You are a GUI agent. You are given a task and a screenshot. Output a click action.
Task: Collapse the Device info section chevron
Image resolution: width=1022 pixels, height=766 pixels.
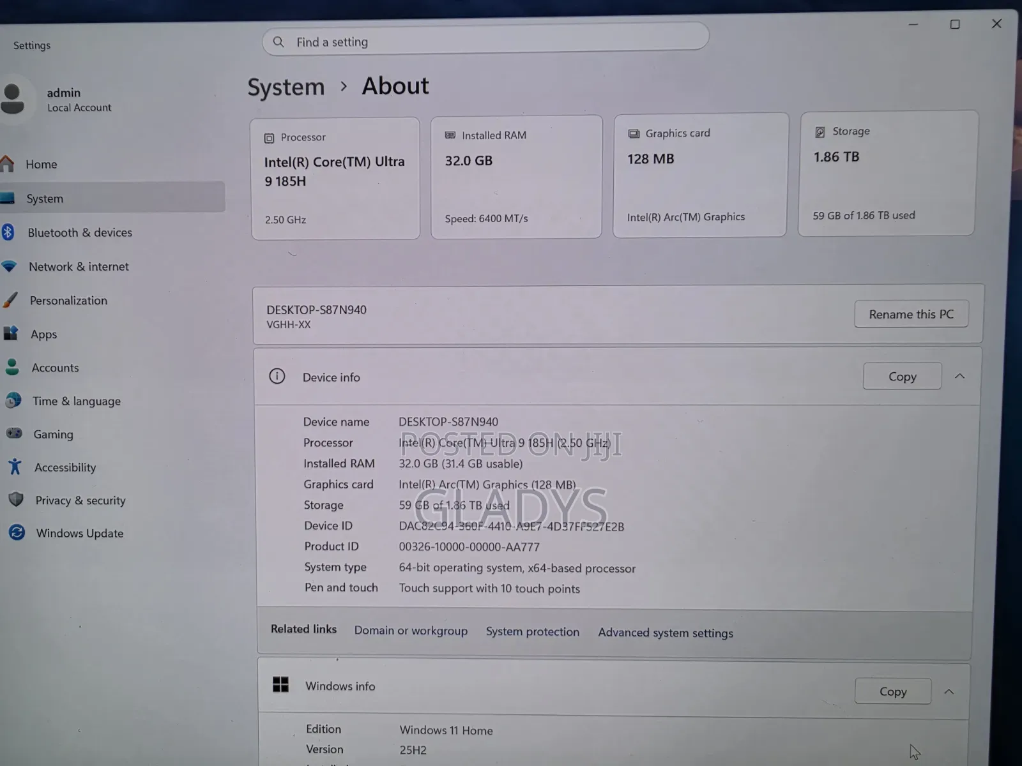coord(959,377)
